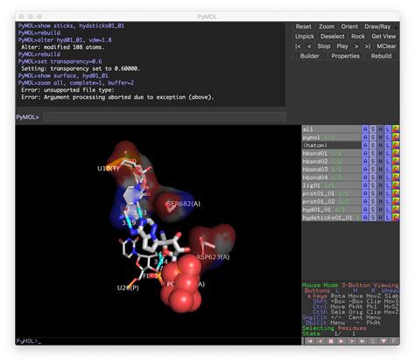Click the step-forward icon in bottom bar

coord(352,341)
